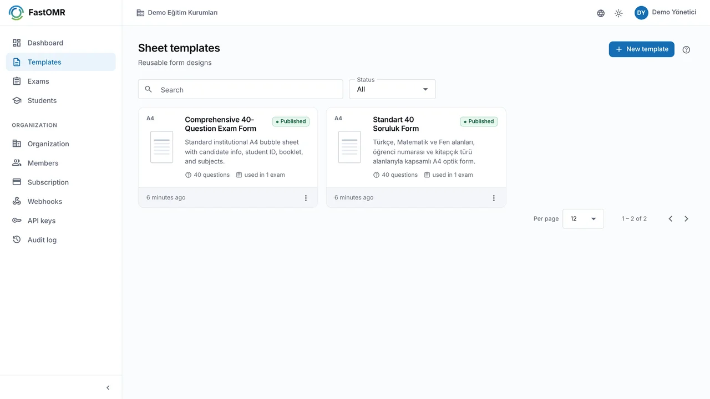Click 'Reusable form designs' subtitle
The width and height of the screenshot is (710, 399).
[x=175, y=63]
